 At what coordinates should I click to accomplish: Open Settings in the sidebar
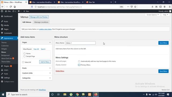pyautogui.click(x=7, y=78)
